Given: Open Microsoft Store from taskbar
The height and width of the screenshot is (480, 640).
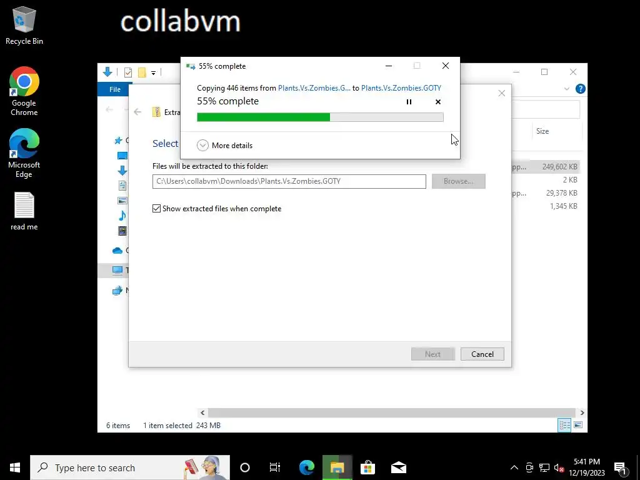Looking at the screenshot, I should (367, 467).
